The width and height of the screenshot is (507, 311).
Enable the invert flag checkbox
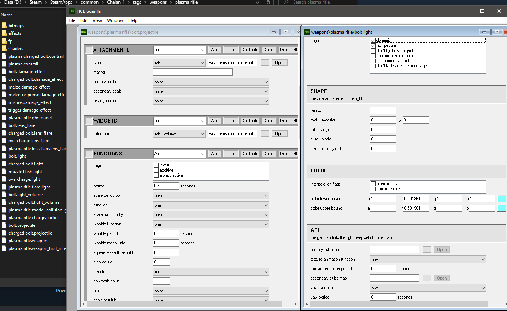(x=157, y=165)
